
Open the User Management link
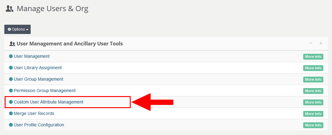[32, 57]
